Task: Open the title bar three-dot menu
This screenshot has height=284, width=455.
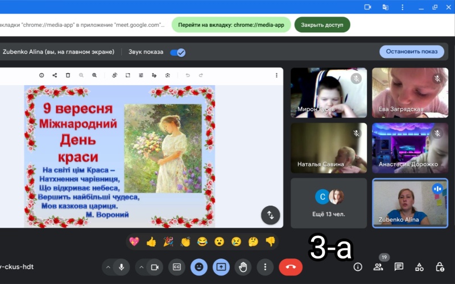Action: coord(403,7)
